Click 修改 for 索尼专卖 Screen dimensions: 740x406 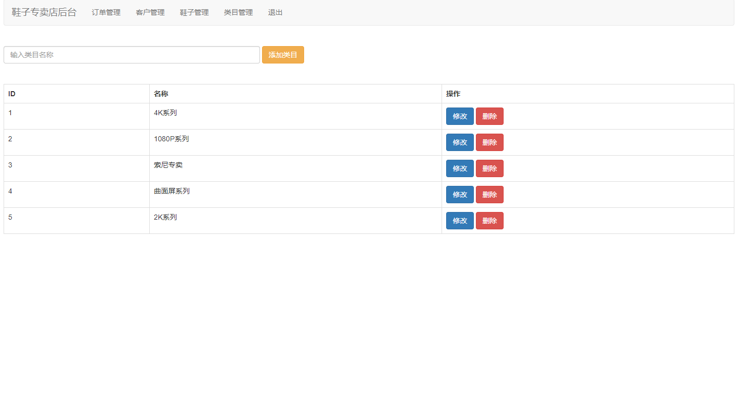[459, 168]
